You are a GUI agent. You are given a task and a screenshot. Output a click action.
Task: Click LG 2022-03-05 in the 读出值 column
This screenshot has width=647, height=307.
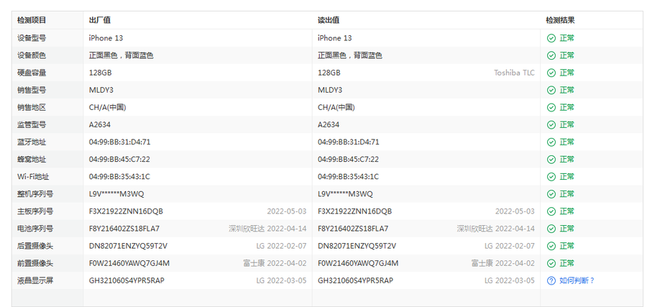click(510, 280)
